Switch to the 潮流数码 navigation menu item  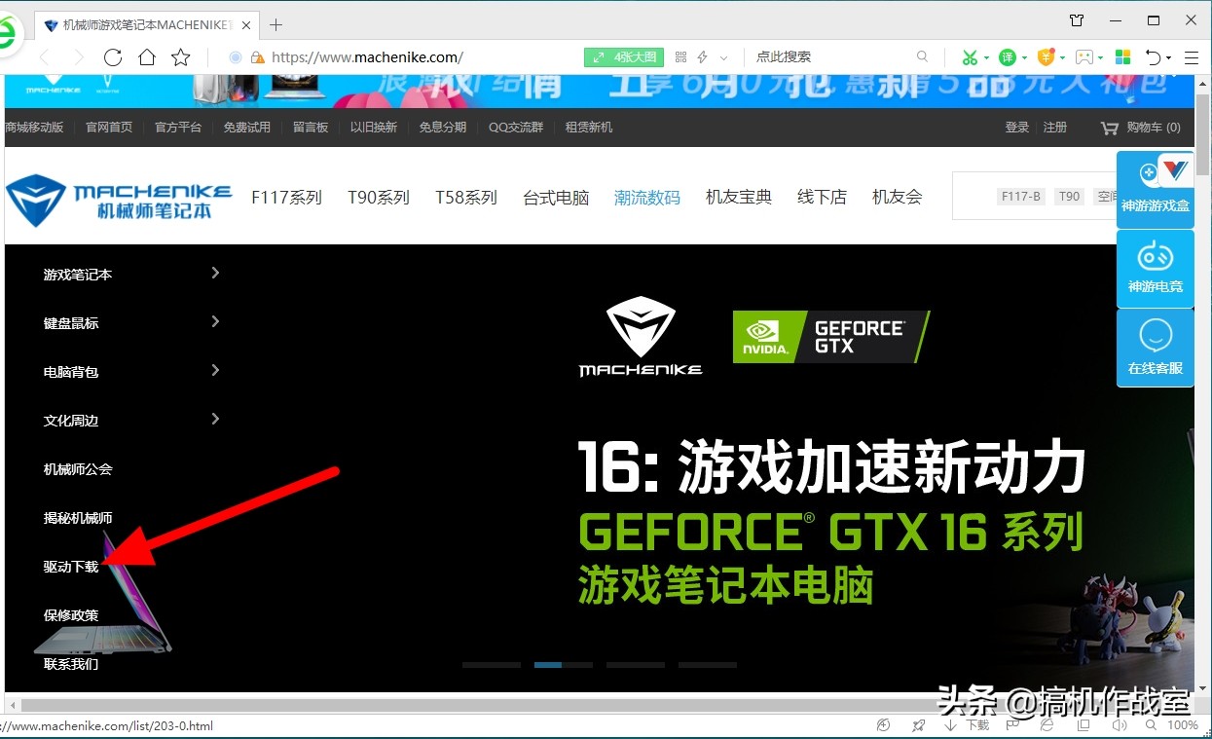pyautogui.click(x=646, y=197)
